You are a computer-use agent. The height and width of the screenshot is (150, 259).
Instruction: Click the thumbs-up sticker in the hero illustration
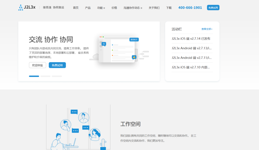coord(134,57)
